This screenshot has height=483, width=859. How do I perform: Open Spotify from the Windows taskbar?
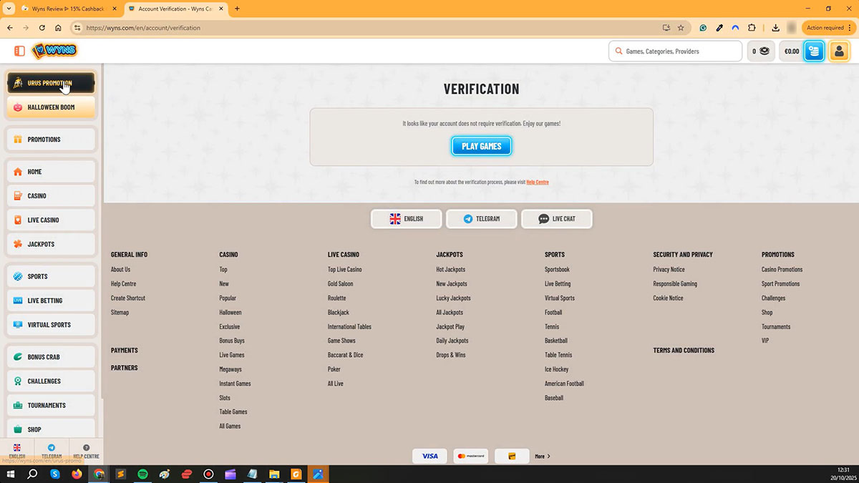(142, 474)
